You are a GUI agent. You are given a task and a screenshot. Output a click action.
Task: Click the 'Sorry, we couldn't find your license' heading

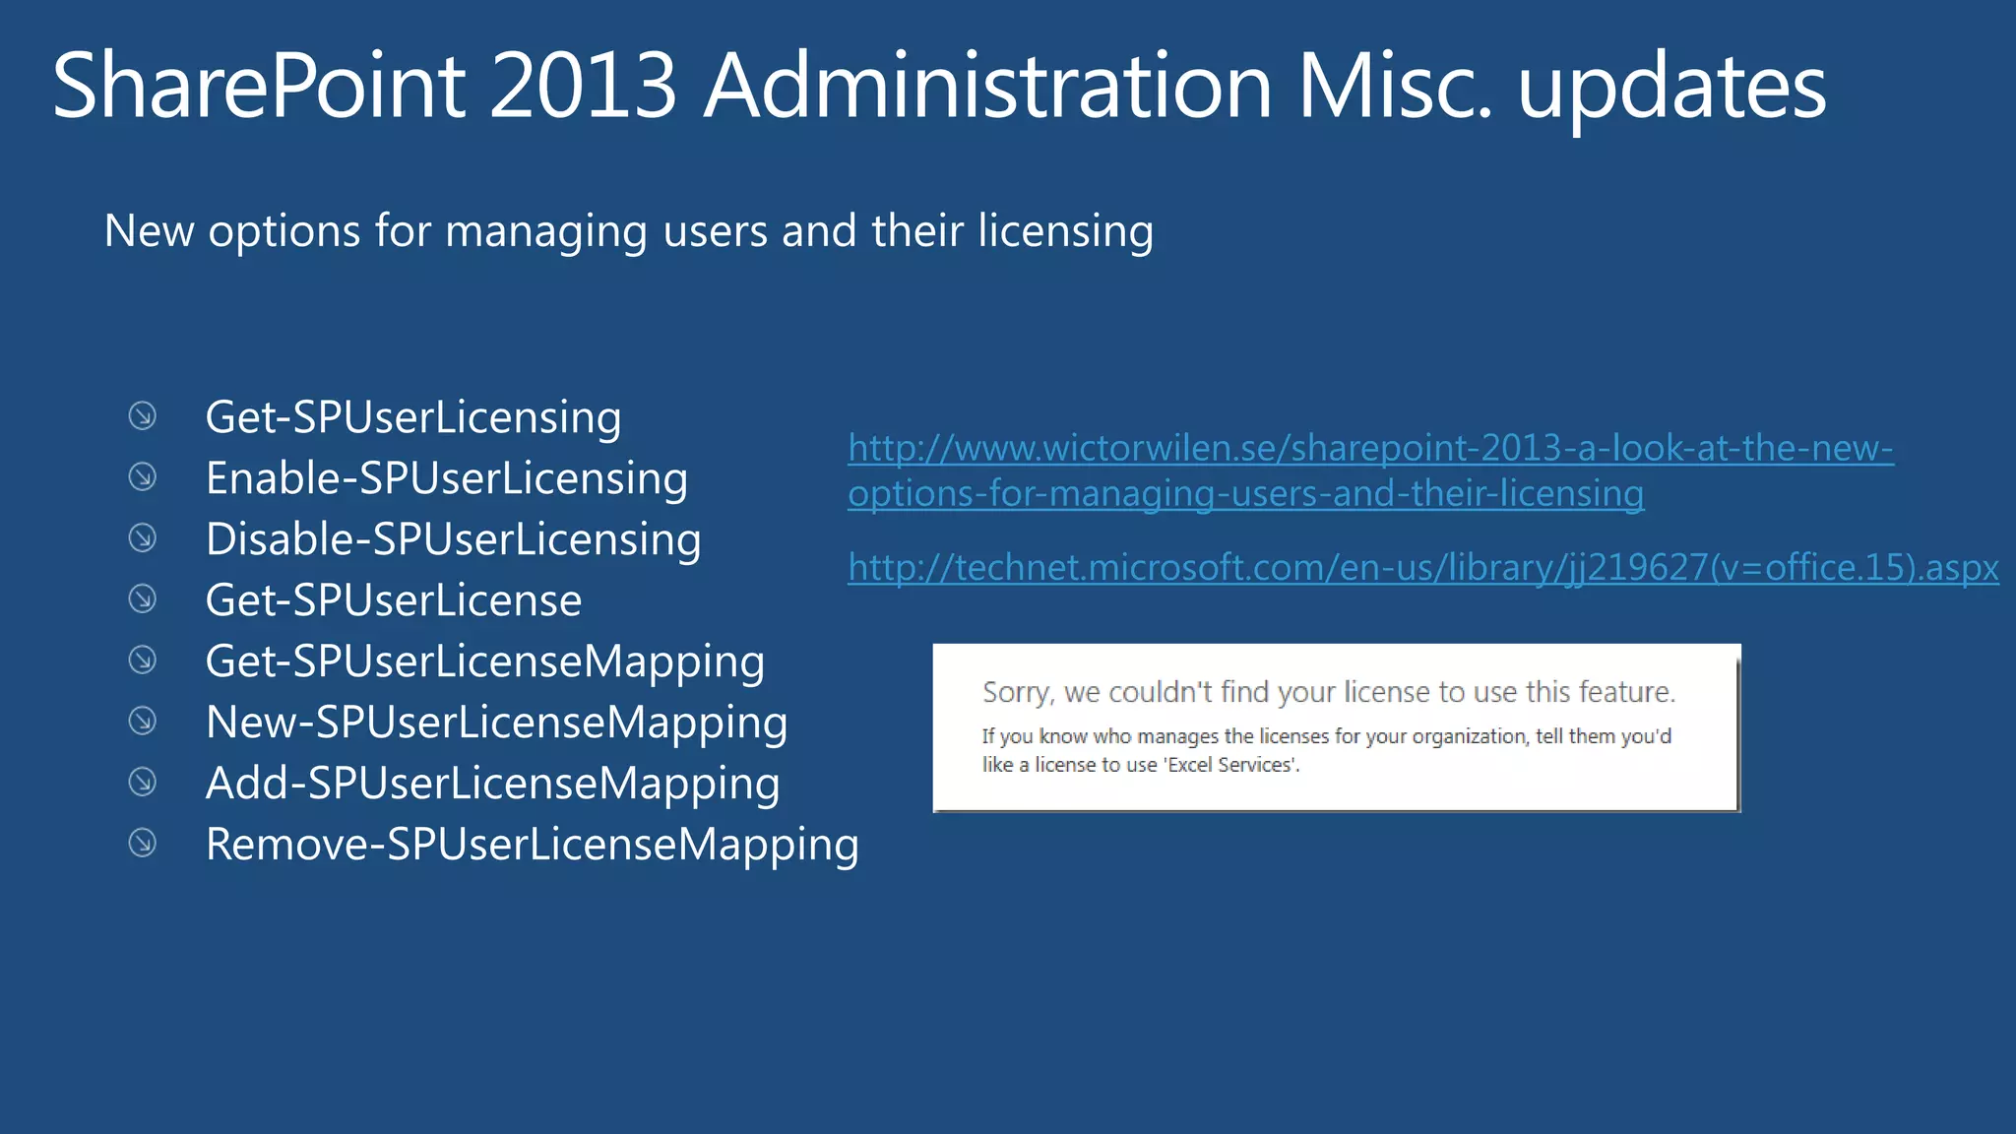(1329, 693)
